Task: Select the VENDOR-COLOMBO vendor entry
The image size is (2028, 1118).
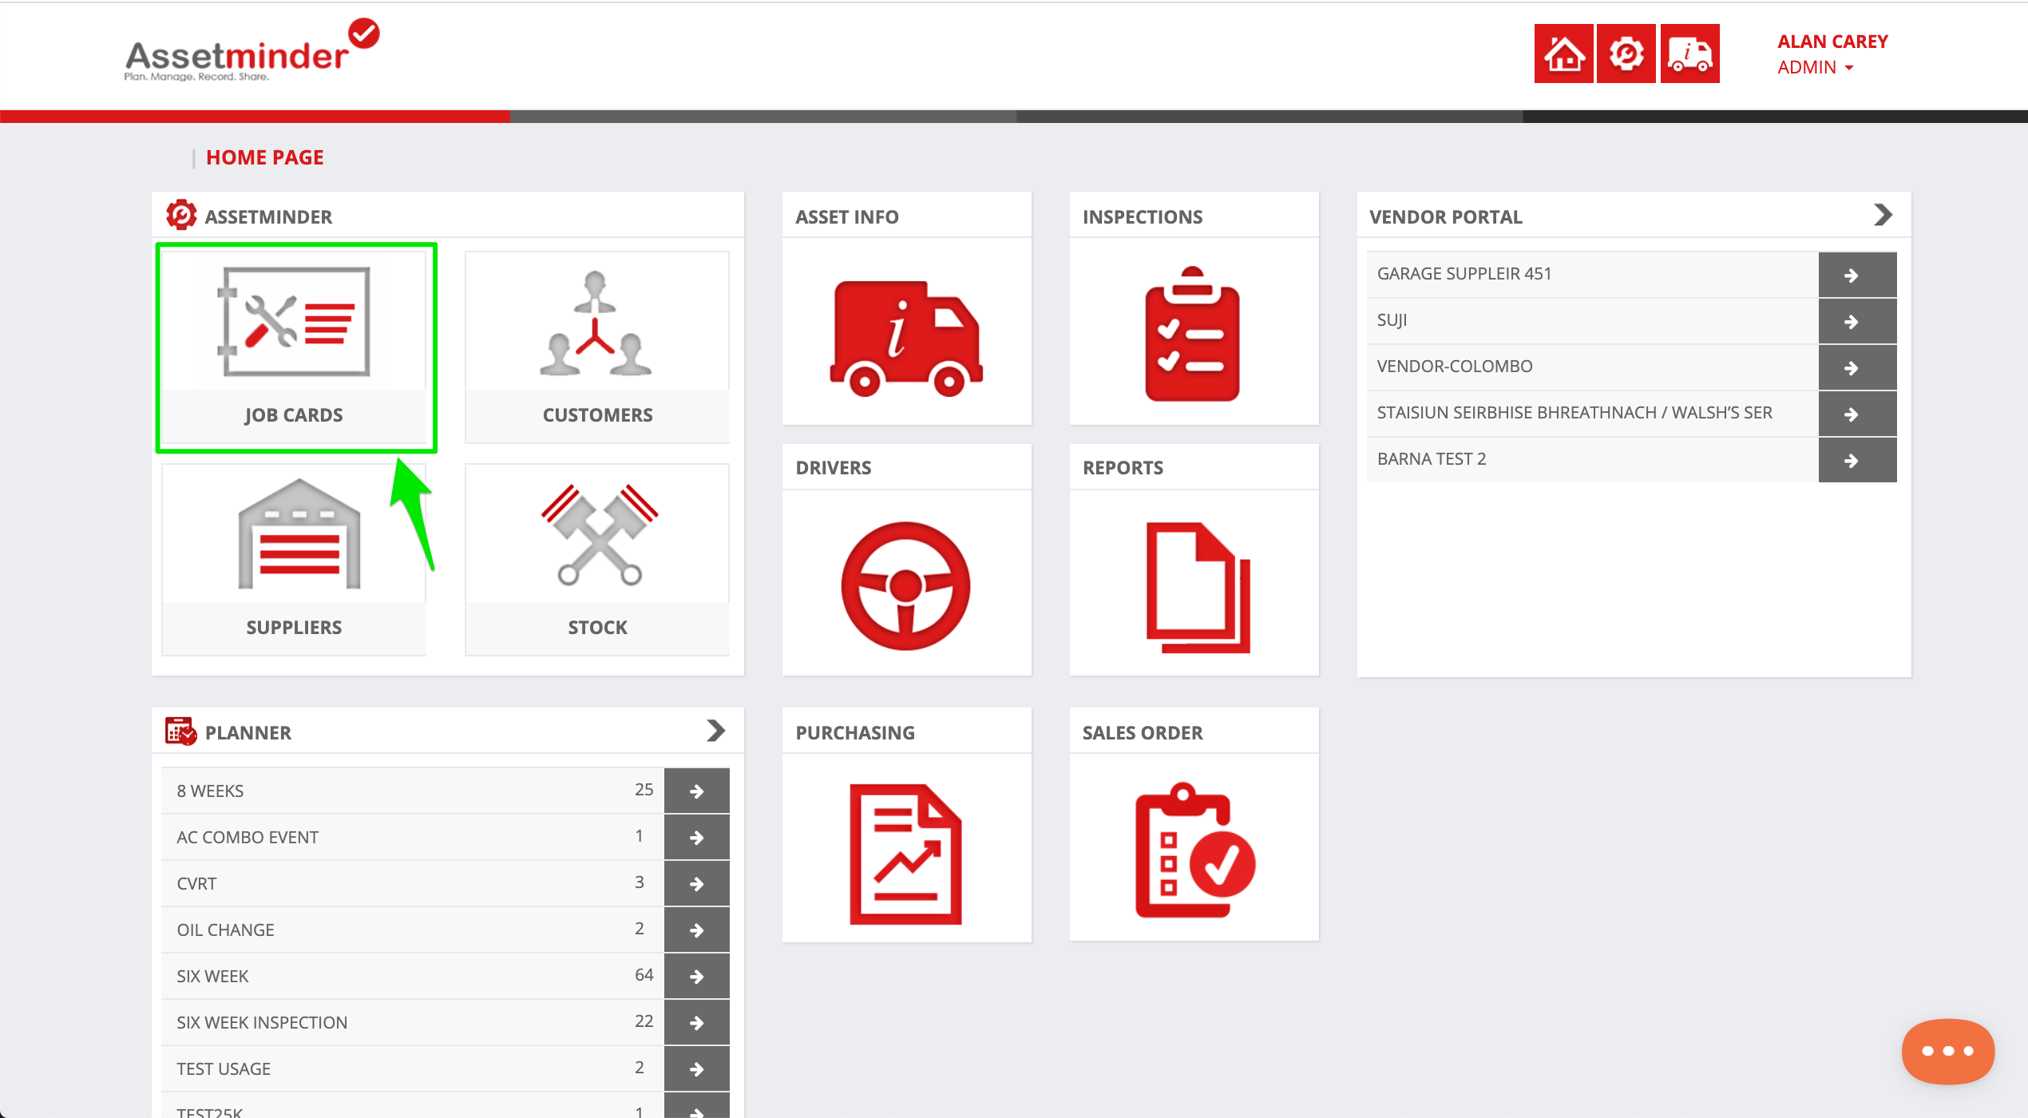Action: [x=1455, y=367]
